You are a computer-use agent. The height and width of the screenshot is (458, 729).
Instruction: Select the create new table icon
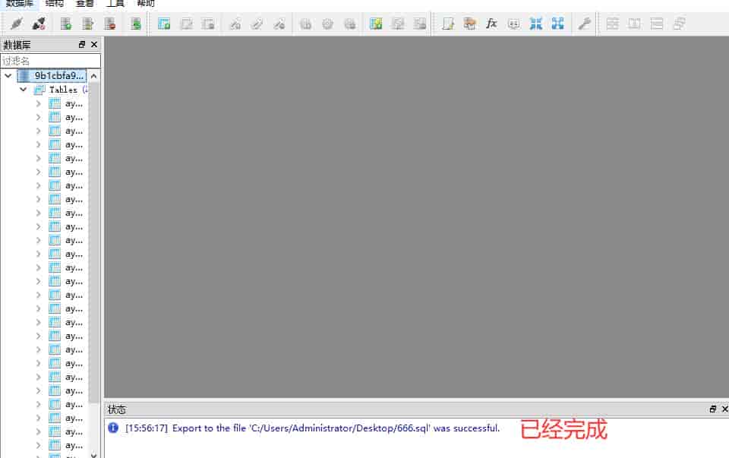164,23
